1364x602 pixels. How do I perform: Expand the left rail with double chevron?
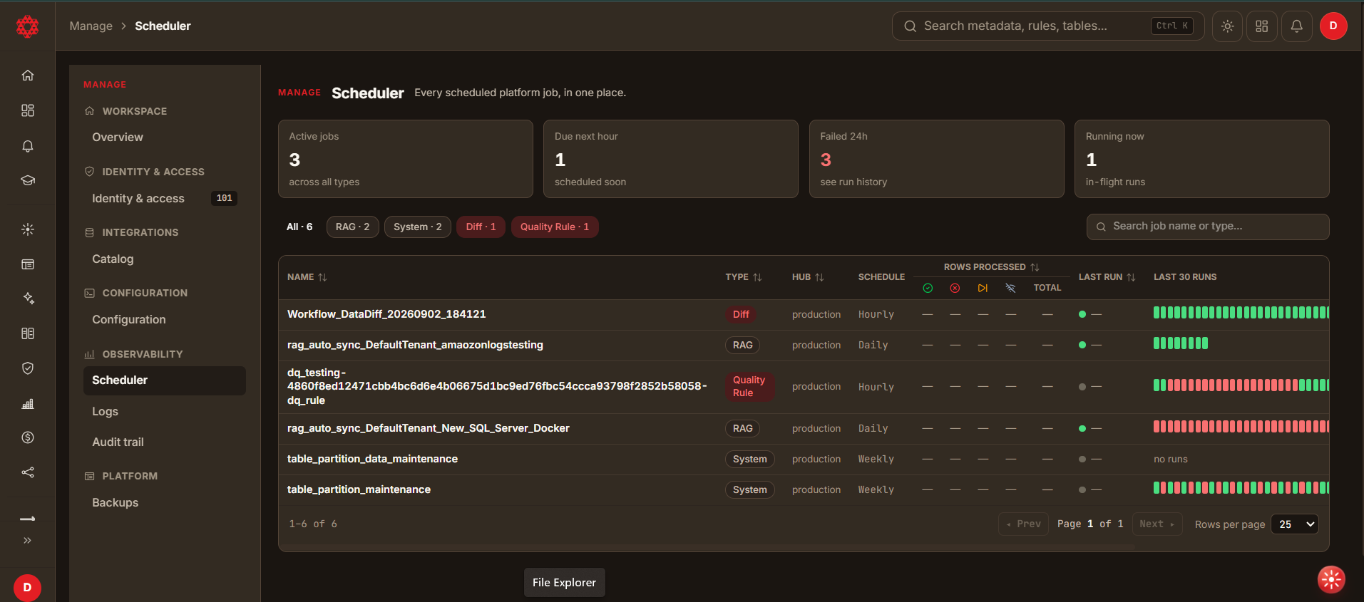[27, 540]
